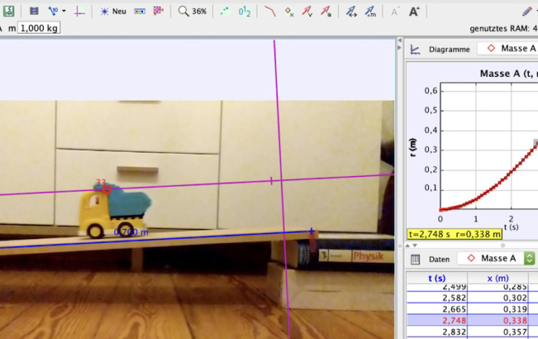The image size is (538, 339).
Task: Show acceleration vectors icon
Action: (x=326, y=12)
